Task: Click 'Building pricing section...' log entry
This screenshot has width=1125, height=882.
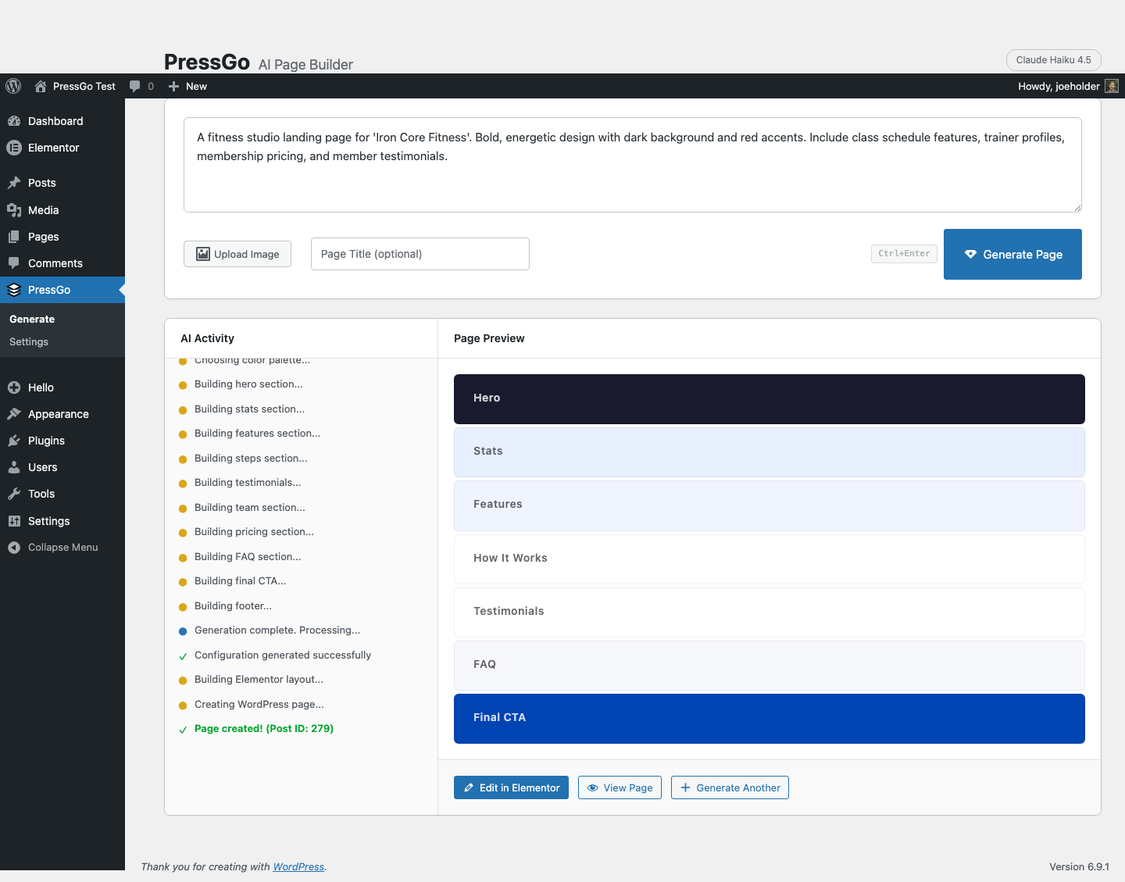Action: coord(254,532)
